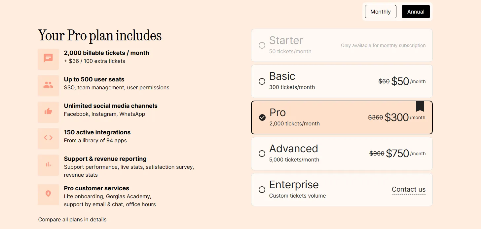
Task: Click the thumbs-up social media icon
Action: tap(48, 111)
